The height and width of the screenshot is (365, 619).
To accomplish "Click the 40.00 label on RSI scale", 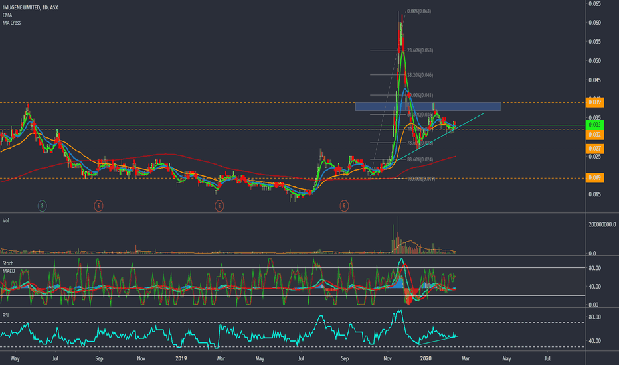I will 594,340.
